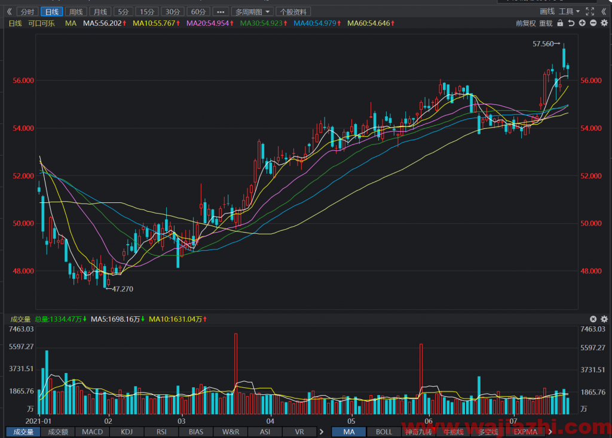Zoom in with the plus icon
This screenshot has height=438, width=612.
pos(582,23)
